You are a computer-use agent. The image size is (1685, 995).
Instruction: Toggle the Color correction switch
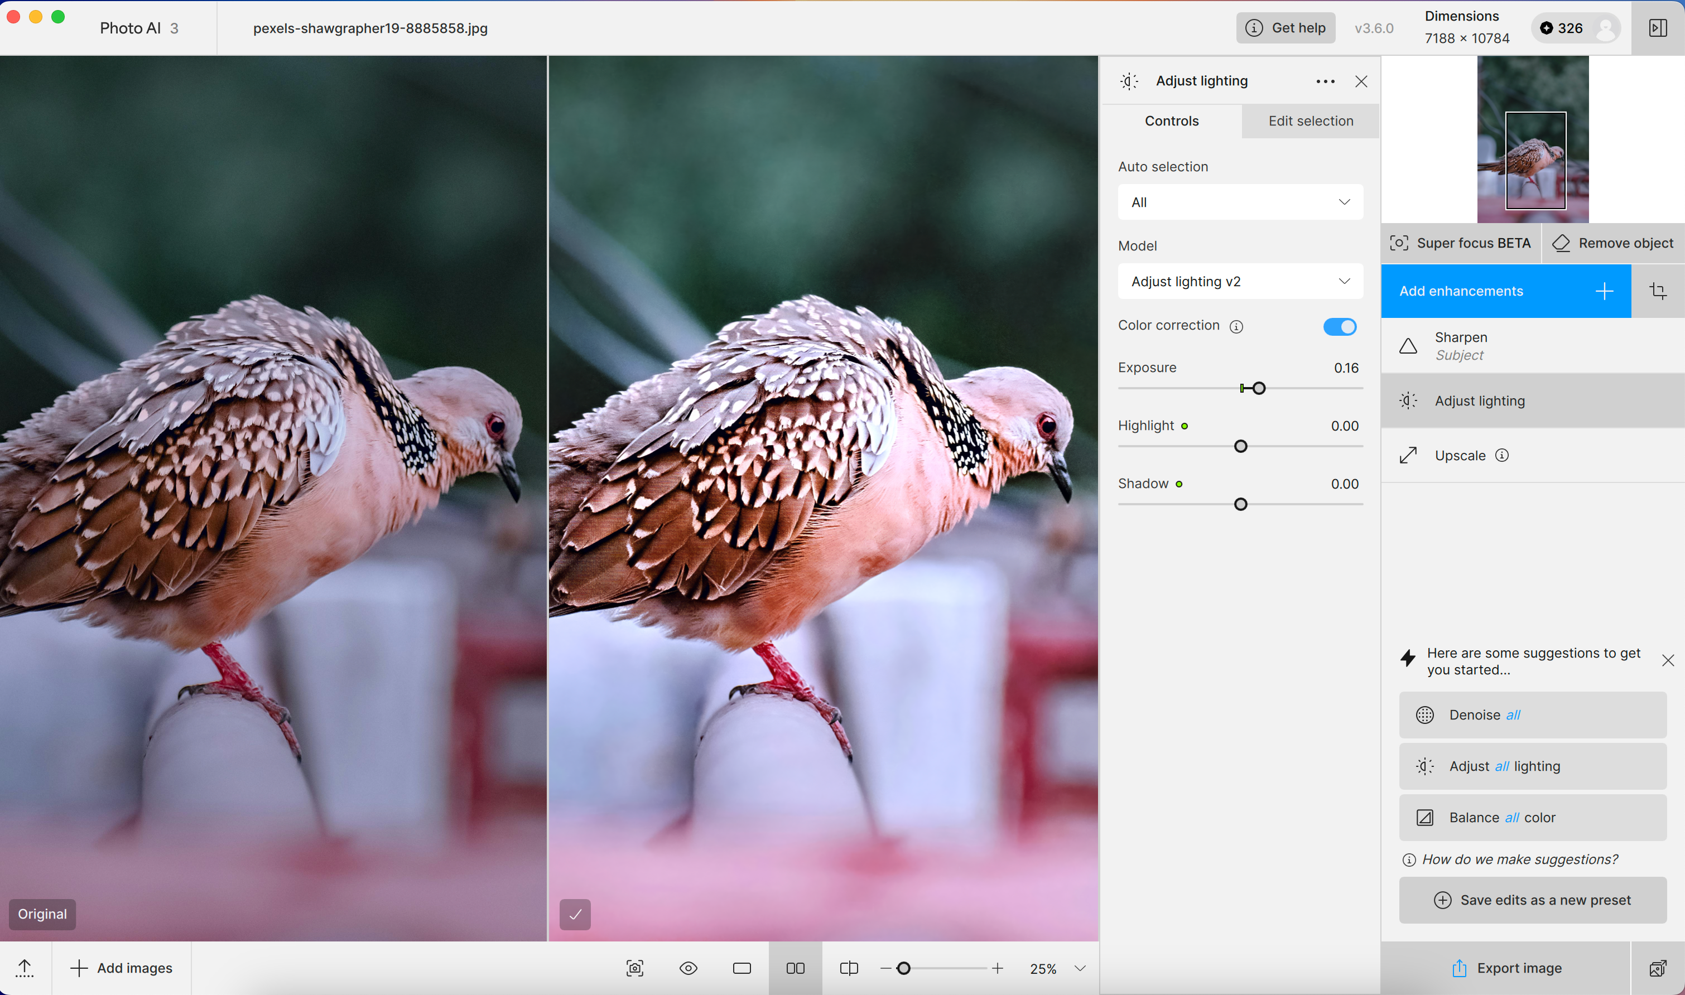pos(1340,326)
